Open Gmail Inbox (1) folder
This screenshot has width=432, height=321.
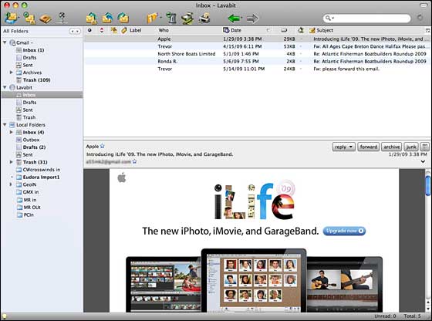click(x=33, y=50)
